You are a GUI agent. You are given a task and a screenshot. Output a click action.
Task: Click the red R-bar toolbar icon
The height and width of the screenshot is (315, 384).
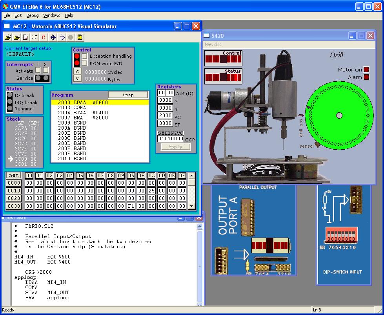tap(44, 37)
